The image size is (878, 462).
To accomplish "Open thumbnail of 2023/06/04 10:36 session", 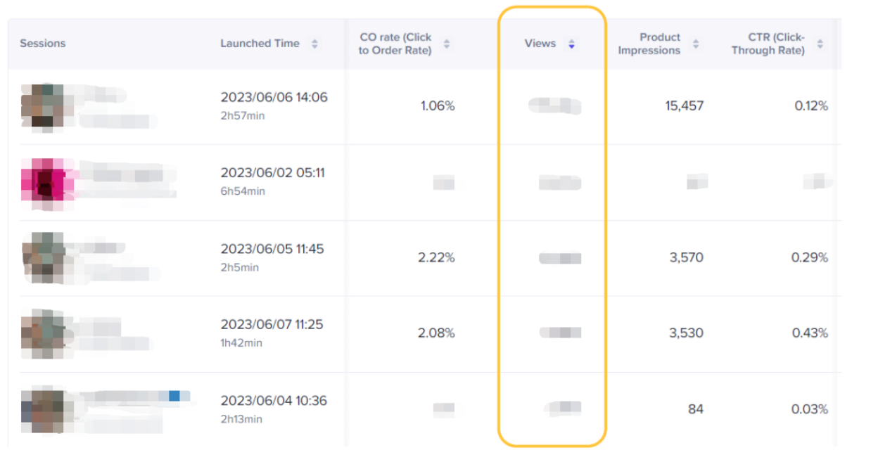I will click(43, 409).
